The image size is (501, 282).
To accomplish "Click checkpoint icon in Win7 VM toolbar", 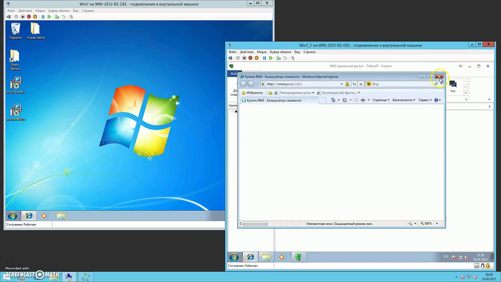I will click(57, 17).
